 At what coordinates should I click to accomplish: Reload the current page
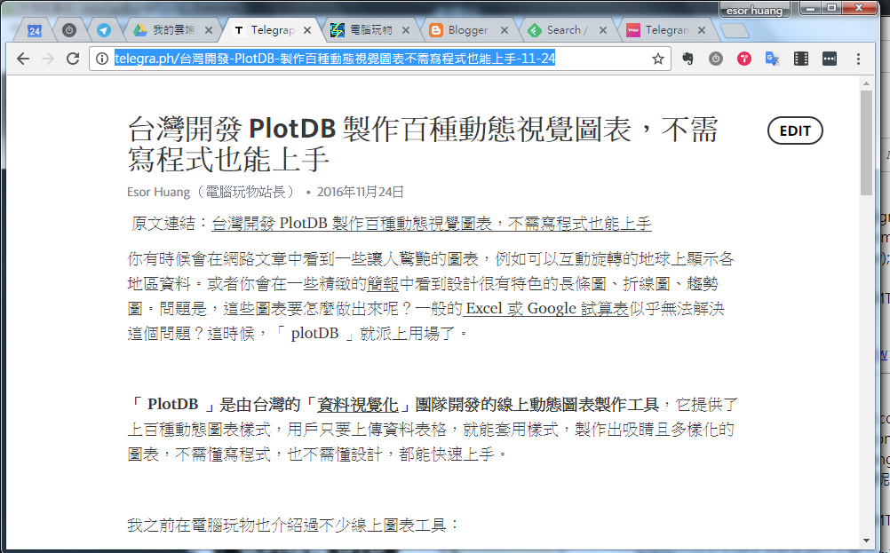point(73,59)
